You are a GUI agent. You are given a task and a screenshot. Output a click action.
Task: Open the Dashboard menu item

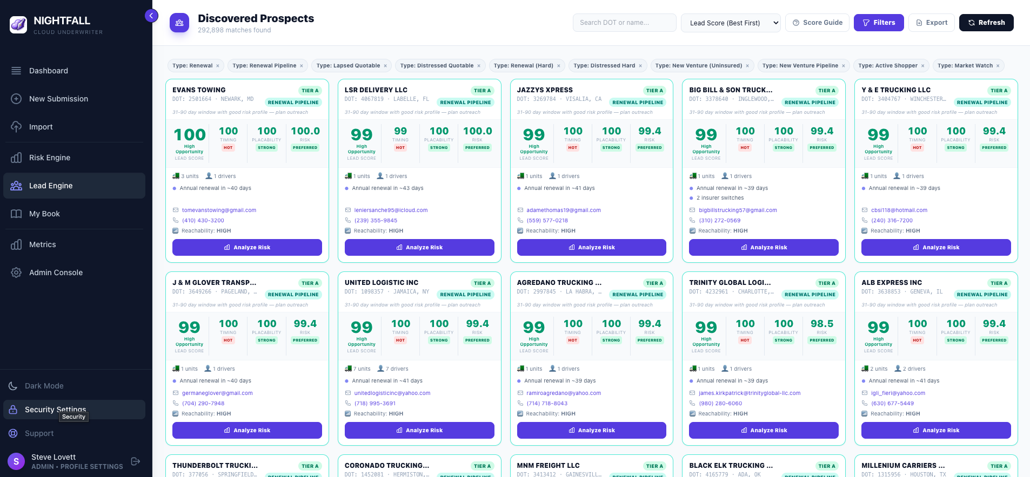point(74,71)
